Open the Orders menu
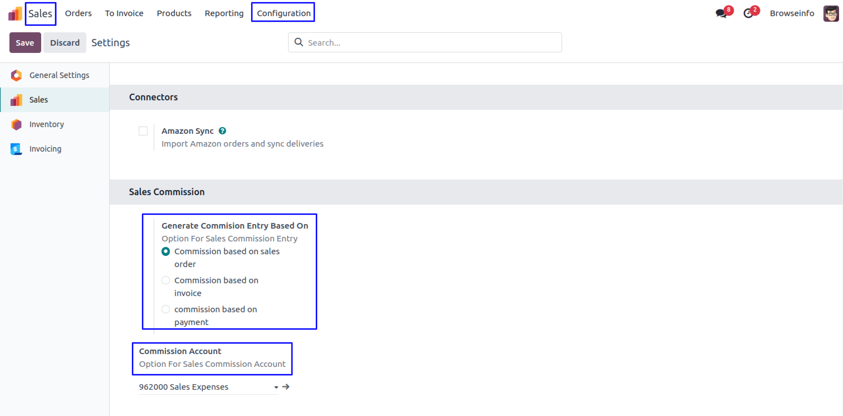The height and width of the screenshot is (416, 843). click(78, 13)
